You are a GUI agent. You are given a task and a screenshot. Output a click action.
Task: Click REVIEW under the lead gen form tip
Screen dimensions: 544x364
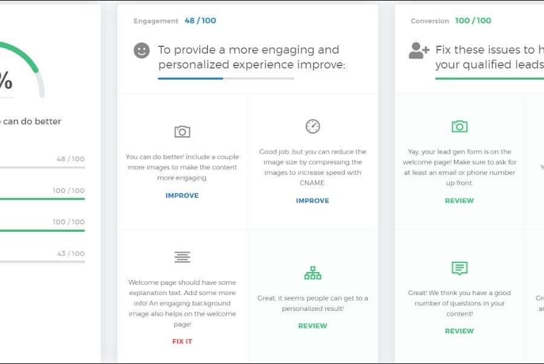coord(459,201)
